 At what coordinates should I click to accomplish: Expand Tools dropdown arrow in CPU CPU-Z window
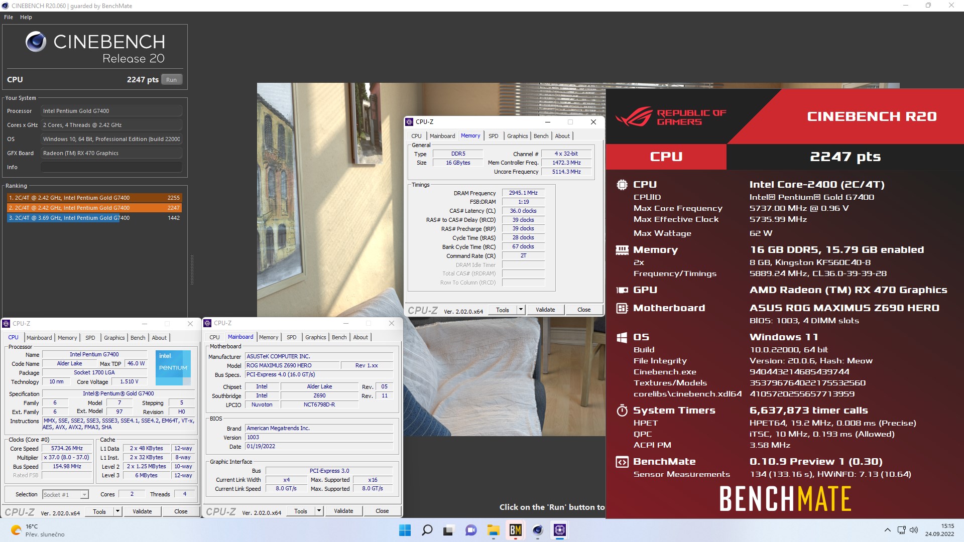tap(117, 511)
